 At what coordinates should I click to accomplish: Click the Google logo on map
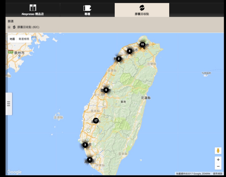point(14,172)
